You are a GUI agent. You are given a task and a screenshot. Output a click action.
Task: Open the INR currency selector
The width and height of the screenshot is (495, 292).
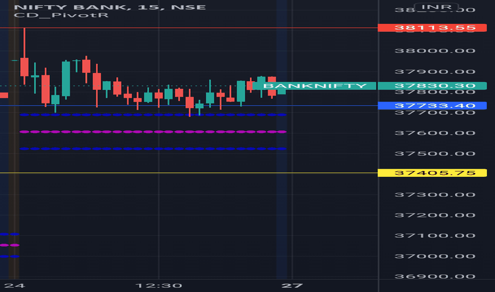pyautogui.click(x=437, y=7)
